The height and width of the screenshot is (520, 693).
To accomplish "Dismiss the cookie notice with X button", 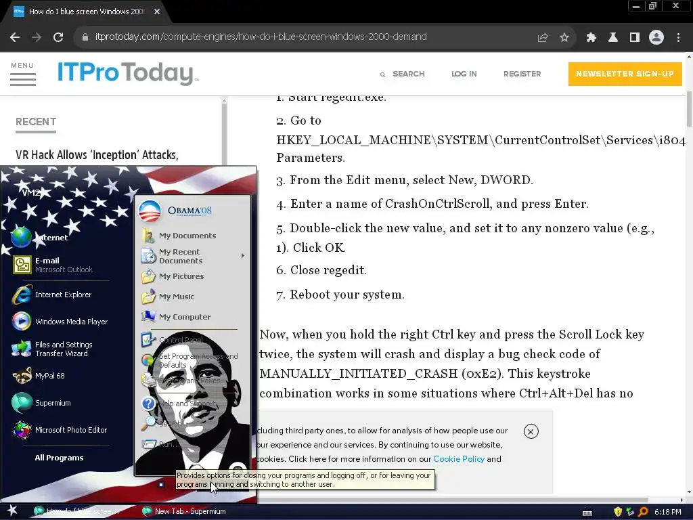I will tap(531, 431).
